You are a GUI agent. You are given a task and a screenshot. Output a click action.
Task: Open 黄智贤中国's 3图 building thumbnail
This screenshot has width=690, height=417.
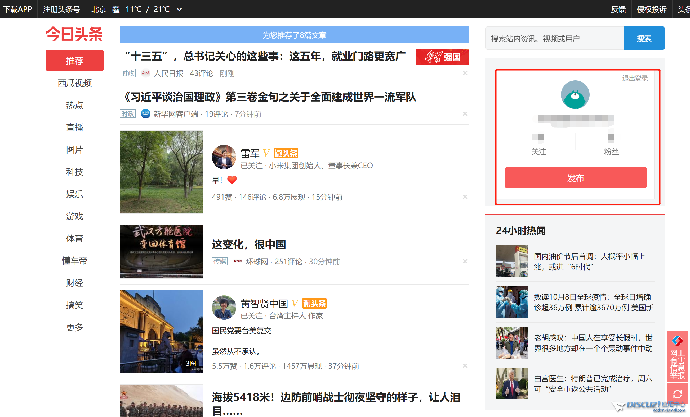point(162,332)
